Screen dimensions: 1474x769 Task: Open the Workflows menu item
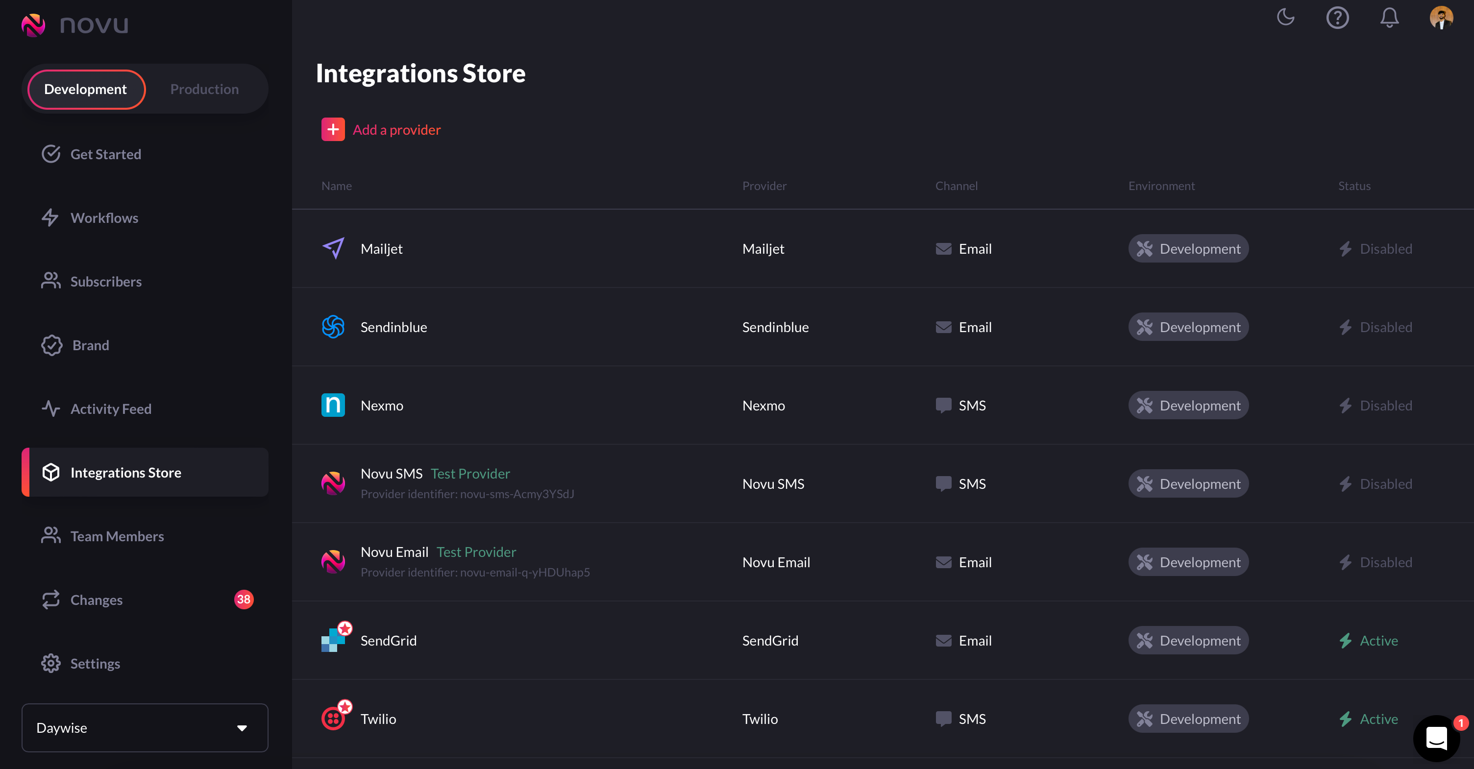coord(104,218)
